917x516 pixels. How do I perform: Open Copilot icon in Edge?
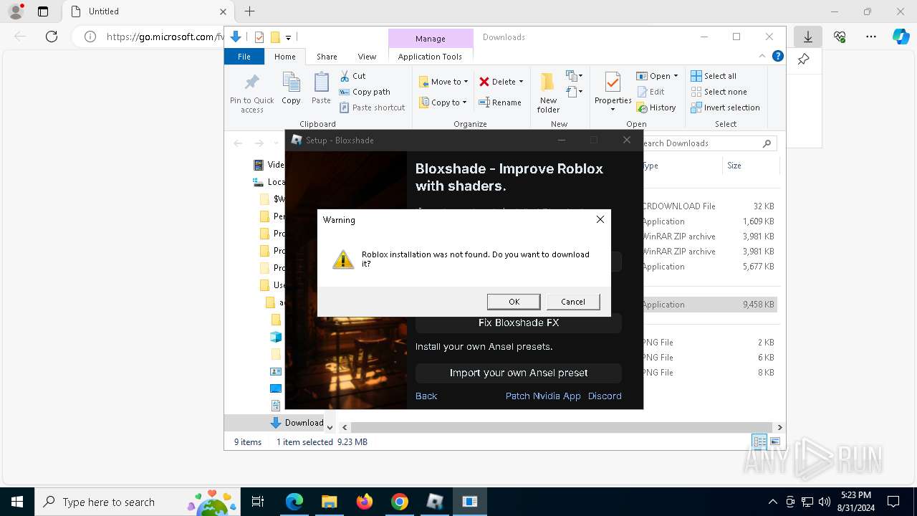point(901,37)
